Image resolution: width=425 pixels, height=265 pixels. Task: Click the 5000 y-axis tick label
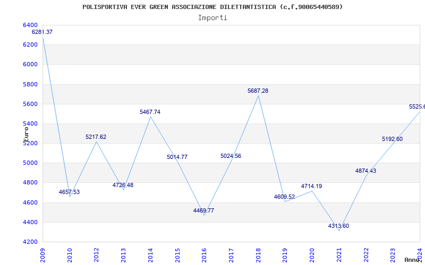pos(30,163)
